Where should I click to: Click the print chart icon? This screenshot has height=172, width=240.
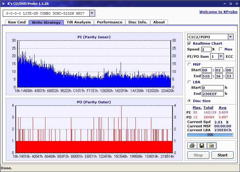[192, 146]
